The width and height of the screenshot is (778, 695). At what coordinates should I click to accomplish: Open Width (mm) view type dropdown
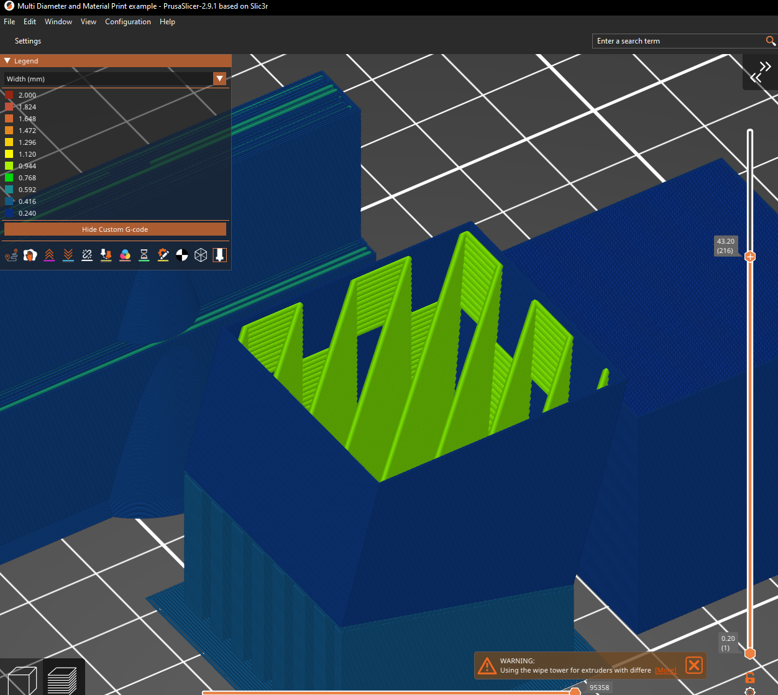[x=115, y=79]
